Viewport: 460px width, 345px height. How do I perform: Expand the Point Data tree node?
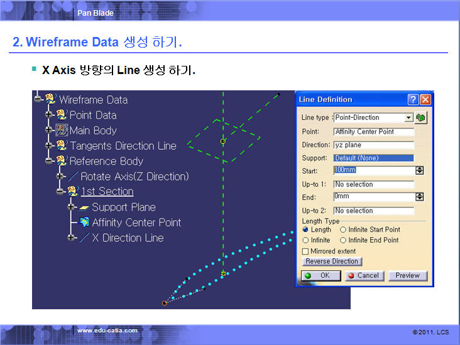point(49,115)
